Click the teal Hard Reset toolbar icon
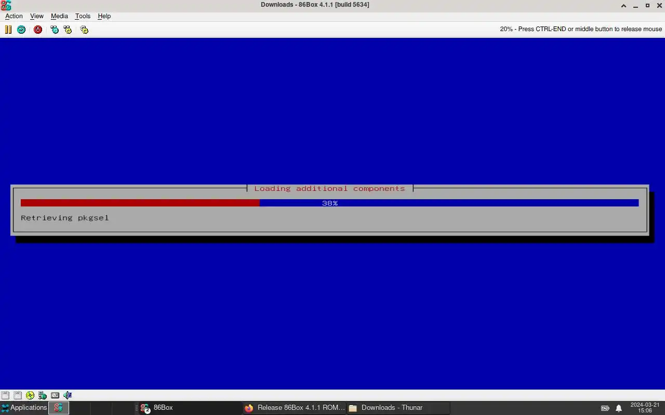 [x=21, y=30]
